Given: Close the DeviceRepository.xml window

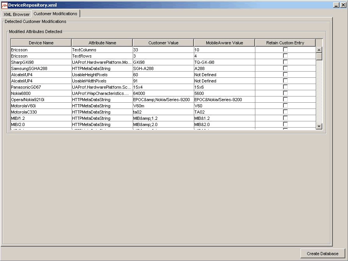Looking at the screenshot, I should point(343,5).
